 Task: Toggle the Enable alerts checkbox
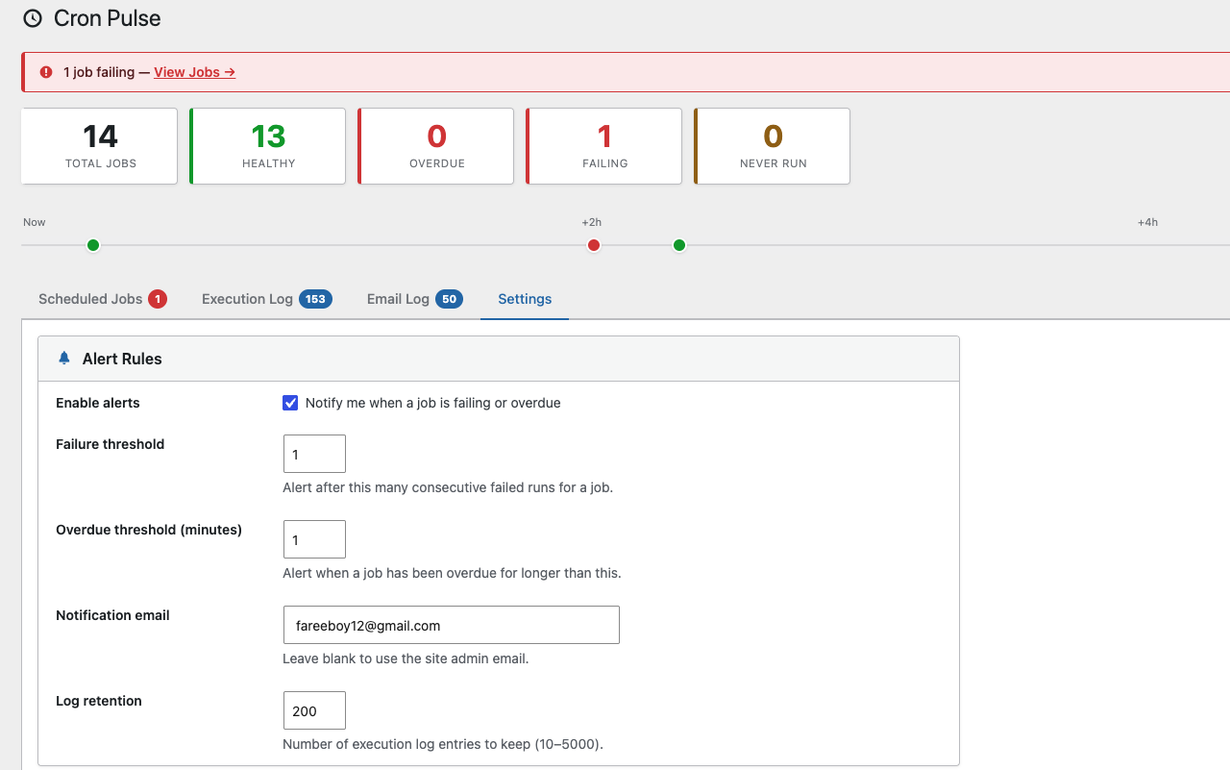coord(290,403)
